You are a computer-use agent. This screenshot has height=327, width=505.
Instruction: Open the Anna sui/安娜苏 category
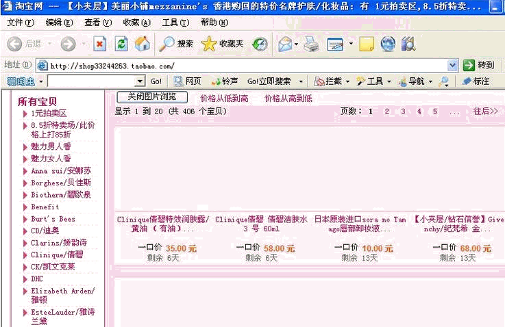pyautogui.click(x=61, y=171)
